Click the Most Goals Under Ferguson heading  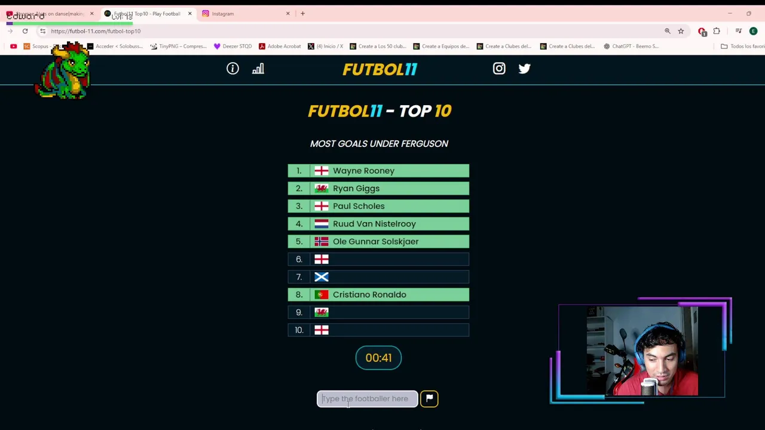click(379, 143)
